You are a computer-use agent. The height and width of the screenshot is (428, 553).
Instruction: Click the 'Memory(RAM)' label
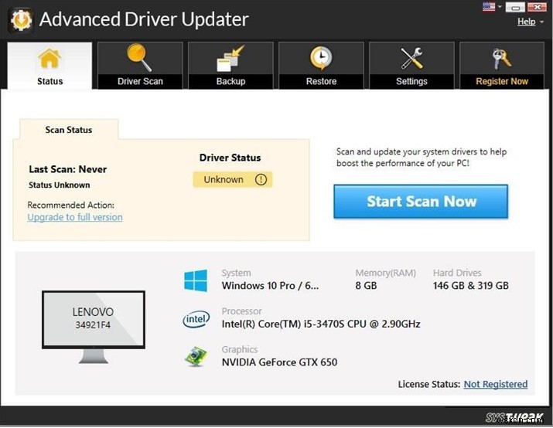click(x=386, y=273)
